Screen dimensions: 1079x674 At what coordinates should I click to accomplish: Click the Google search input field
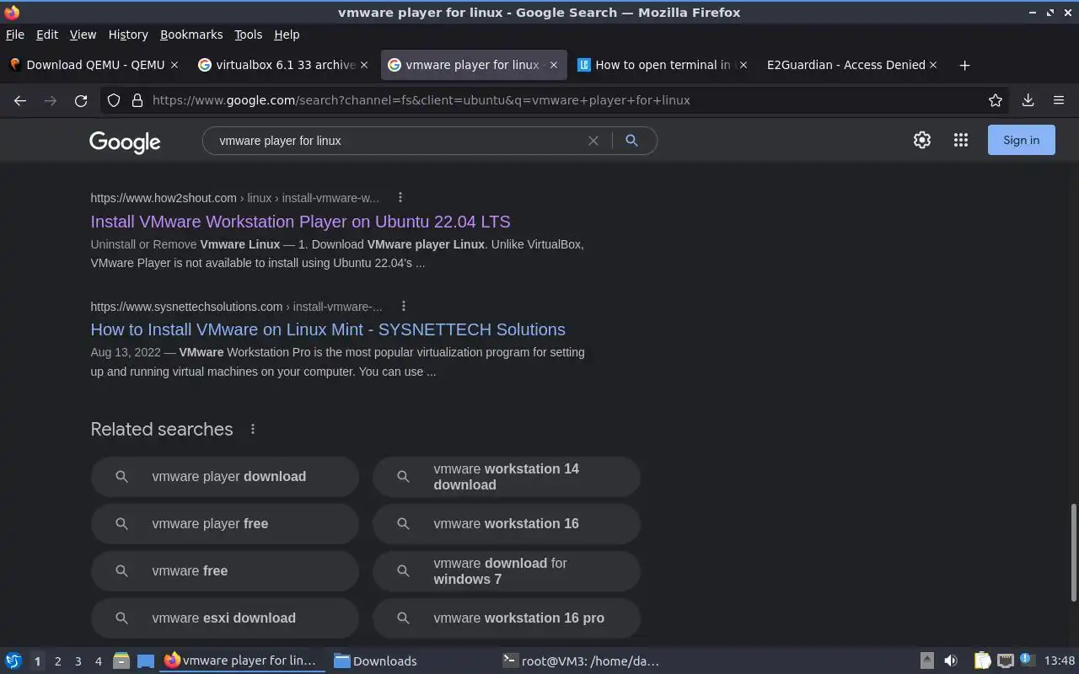396,141
